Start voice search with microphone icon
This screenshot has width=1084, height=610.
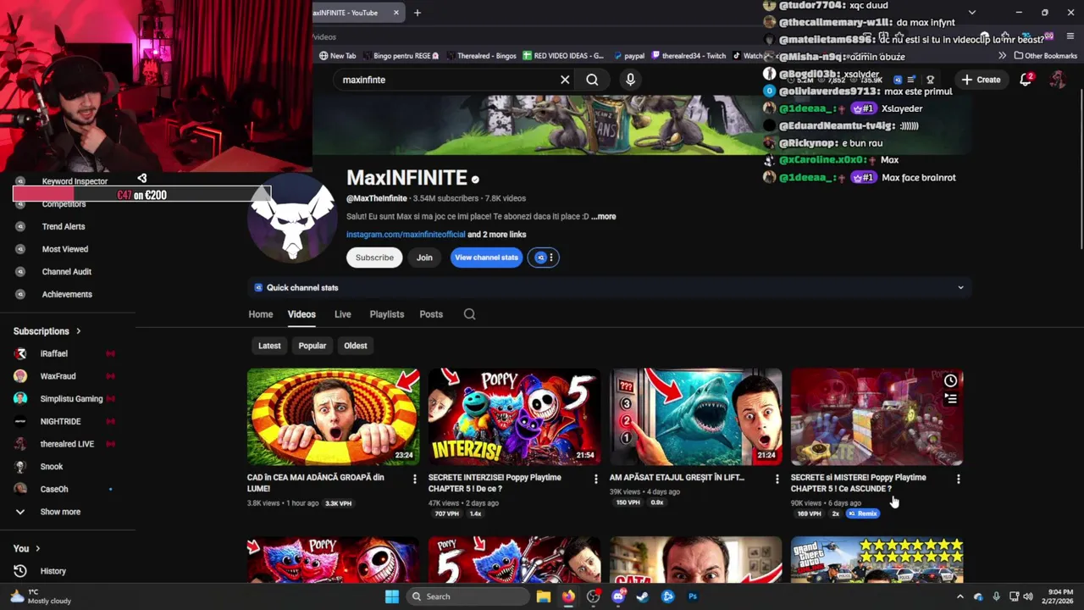coord(630,80)
